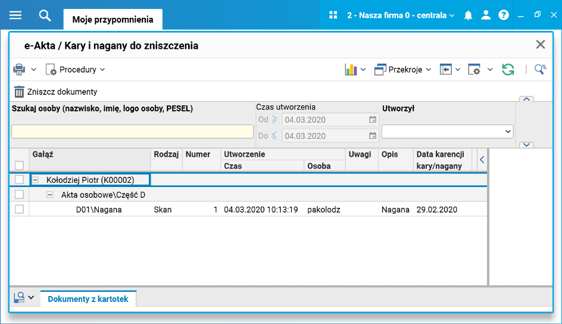The image size is (562, 324).
Task: Refresh the list with green arrows icon
Action: pyautogui.click(x=508, y=70)
